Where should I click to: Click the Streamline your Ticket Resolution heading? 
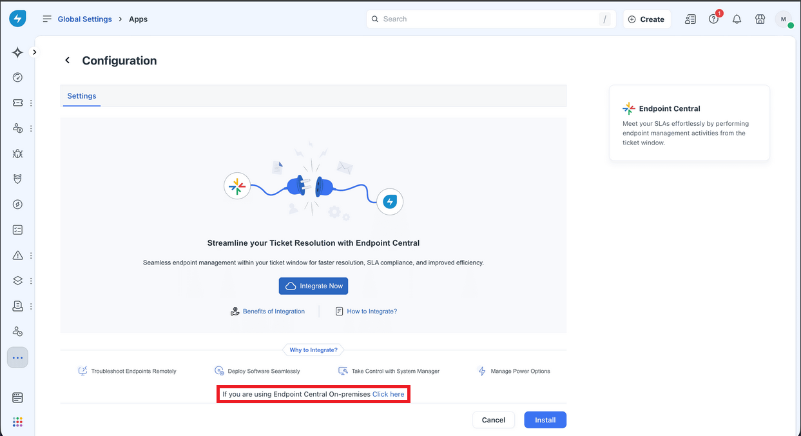point(313,243)
